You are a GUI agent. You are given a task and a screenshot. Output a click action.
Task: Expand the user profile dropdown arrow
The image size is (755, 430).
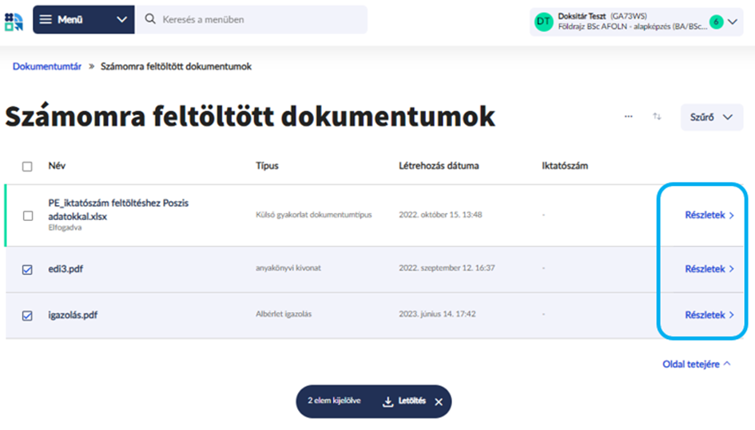[x=733, y=22]
